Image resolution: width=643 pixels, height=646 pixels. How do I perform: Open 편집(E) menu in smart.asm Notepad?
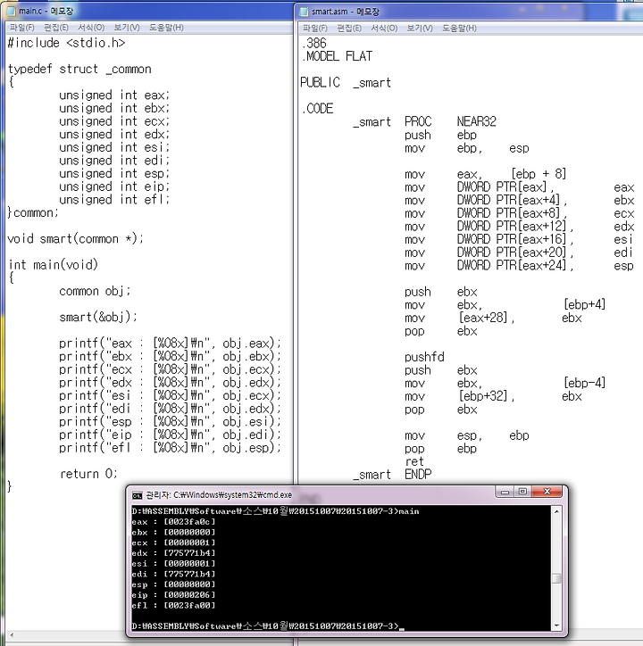coord(349,28)
